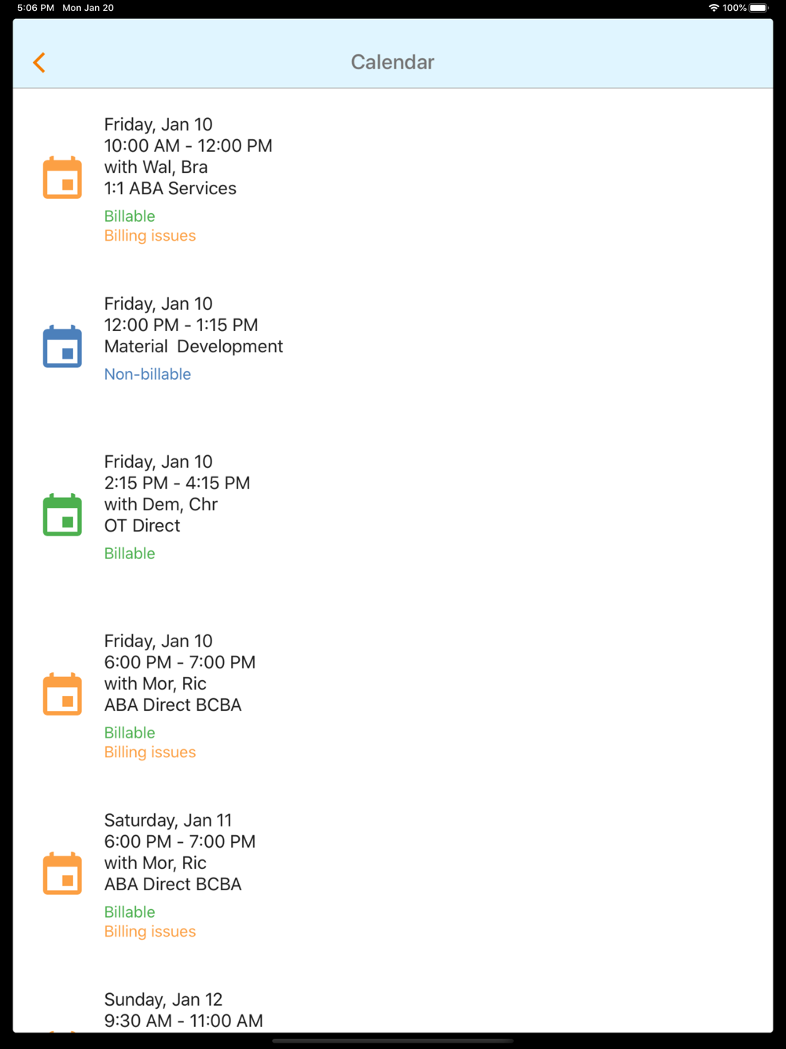Tap blue calendar icon for Material Development
This screenshot has height=1049, width=786.
tap(62, 346)
